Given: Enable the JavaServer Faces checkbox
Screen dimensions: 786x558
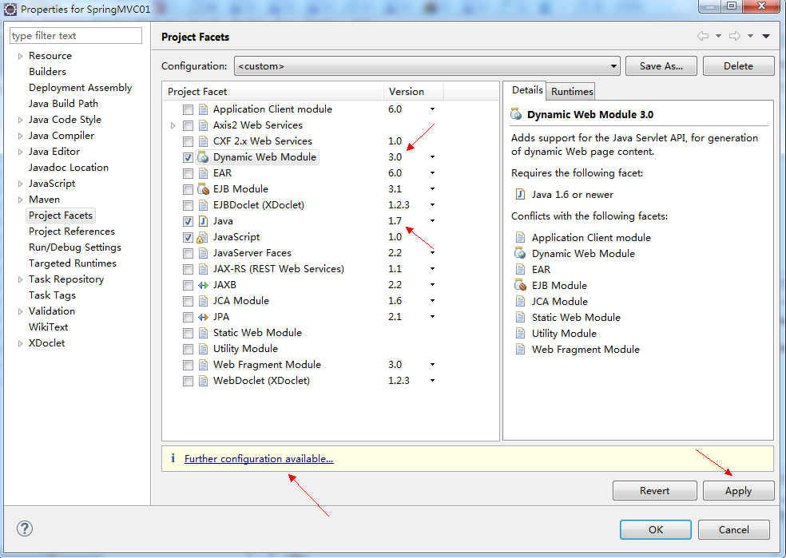Looking at the screenshot, I should pyautogui.click(x=188, y=253).
